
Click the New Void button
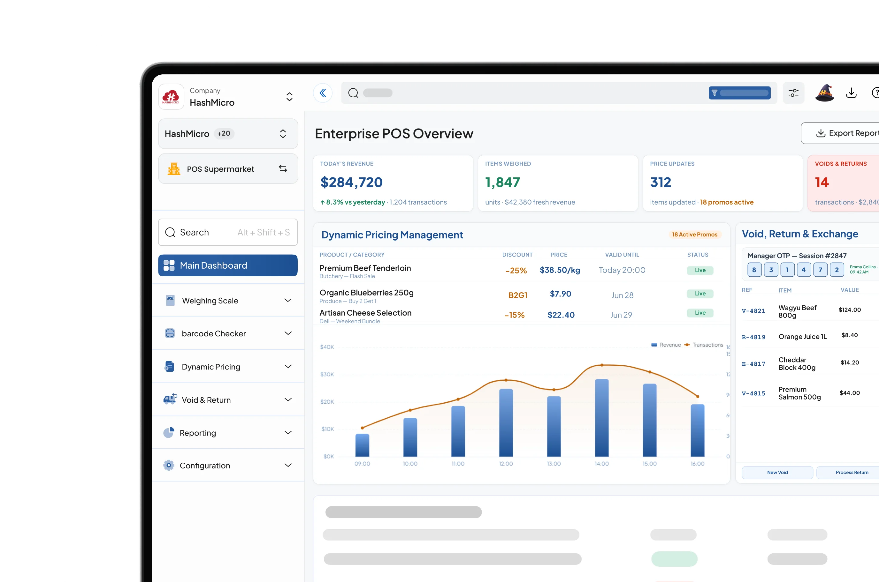tap(777, 473)
